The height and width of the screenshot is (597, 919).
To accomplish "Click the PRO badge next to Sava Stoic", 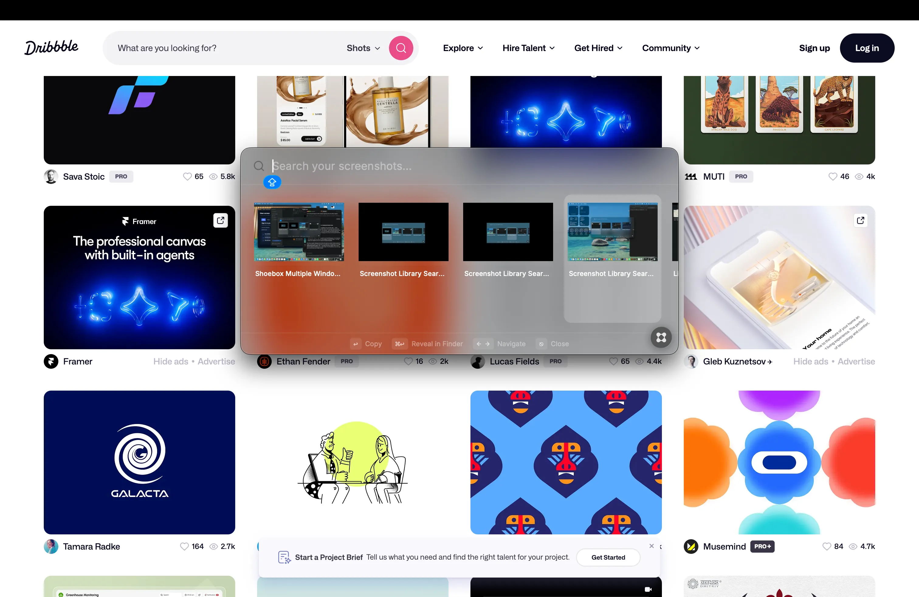I will point(121,177).
